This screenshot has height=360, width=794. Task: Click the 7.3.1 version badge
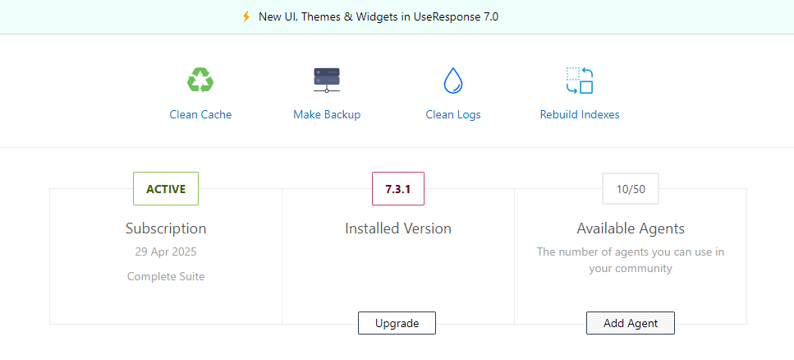[398, 188]
